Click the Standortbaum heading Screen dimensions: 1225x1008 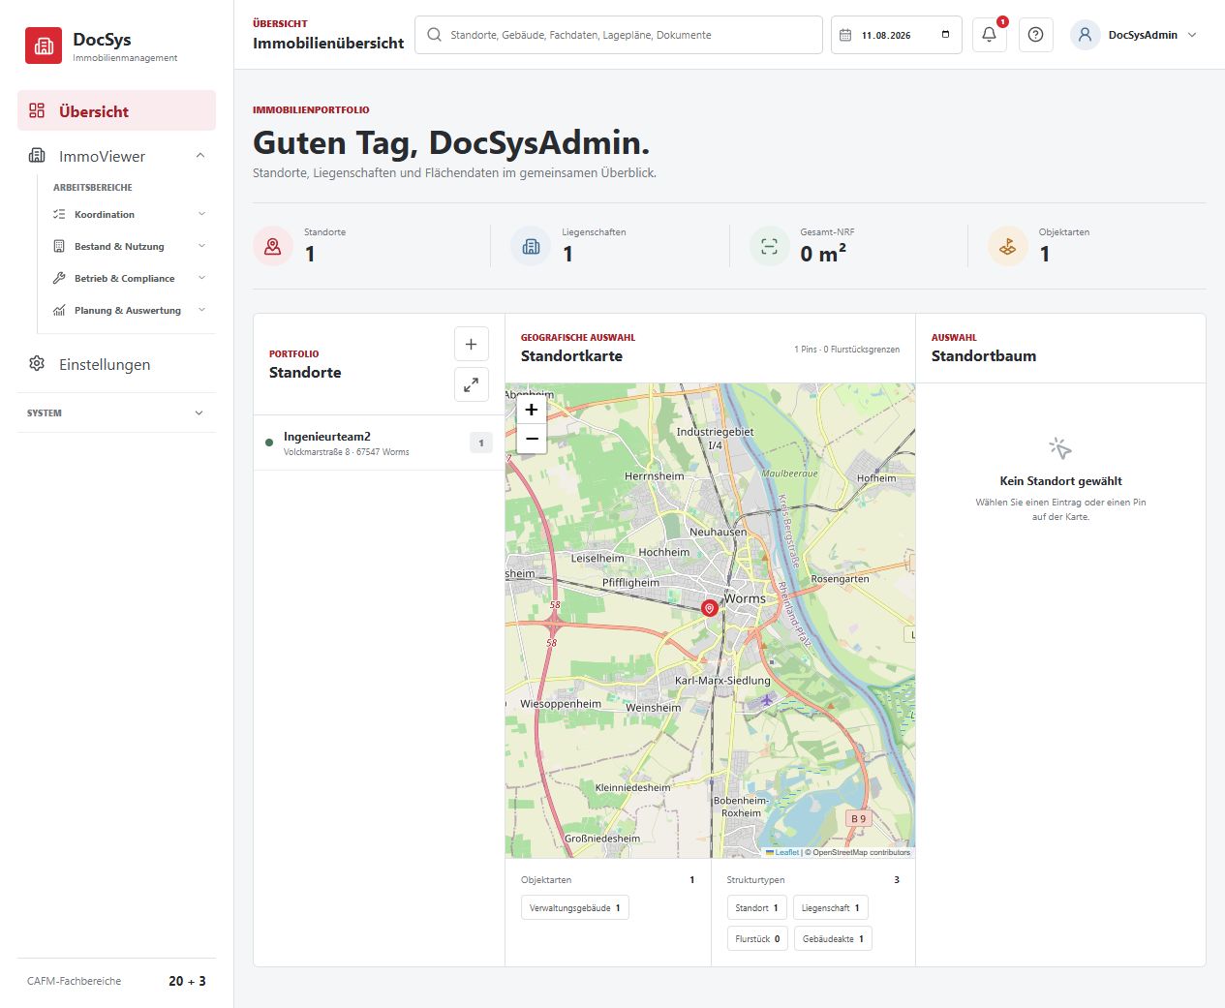tap(984, 355)
